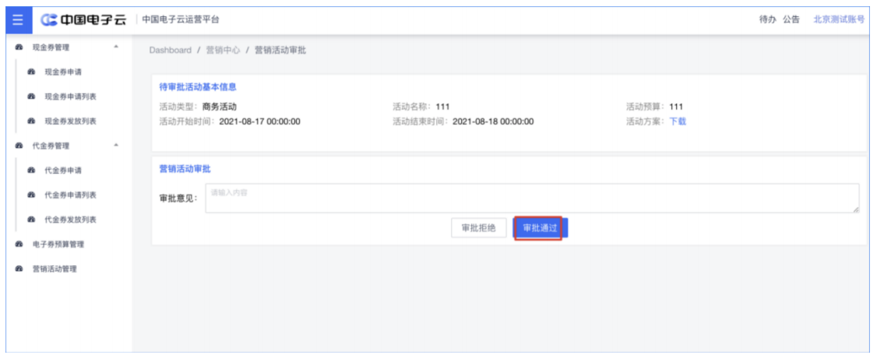
Task: Click the 活动名称 value 111
Action: pos(442,107)
